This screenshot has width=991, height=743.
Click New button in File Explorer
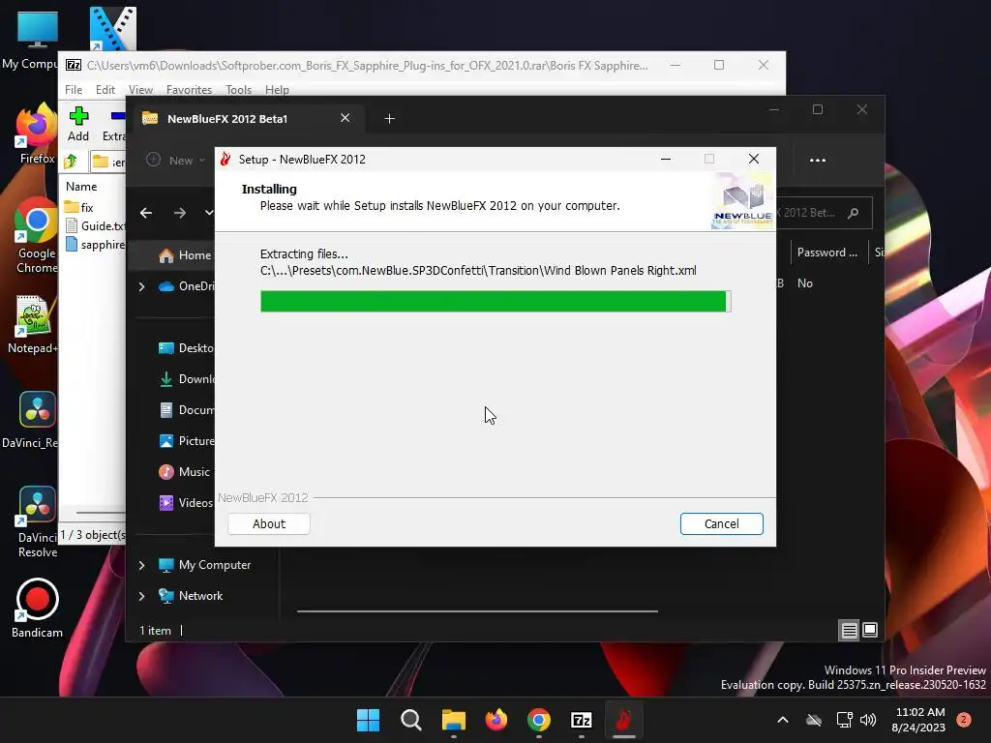[175, 160]
